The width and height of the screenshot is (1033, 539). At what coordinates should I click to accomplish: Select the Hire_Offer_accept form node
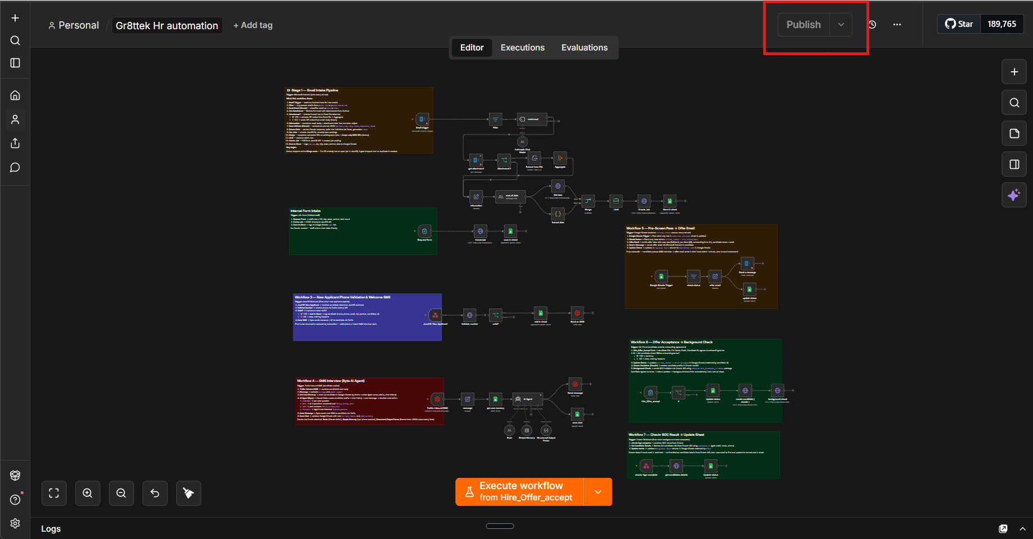[651, 392]
